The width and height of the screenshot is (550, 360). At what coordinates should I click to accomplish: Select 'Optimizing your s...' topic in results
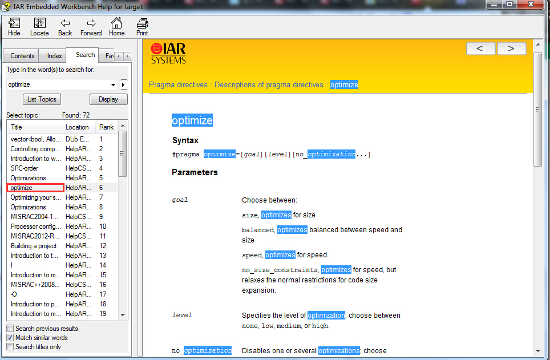[x=35, y=197]
